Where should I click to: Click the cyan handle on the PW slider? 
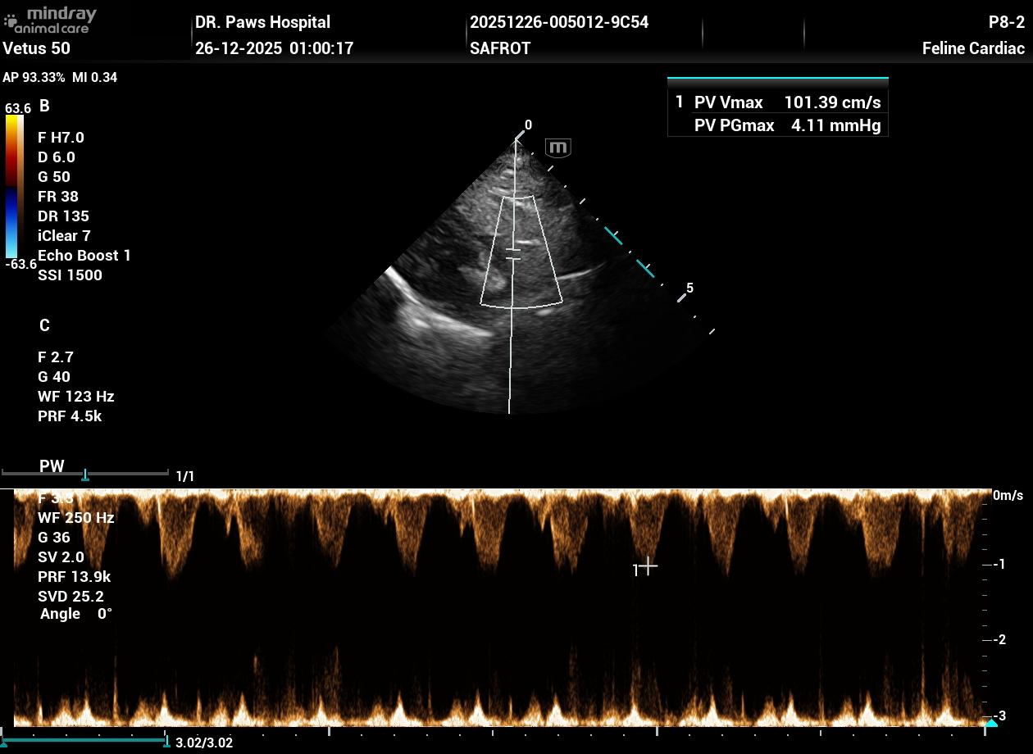84,475
